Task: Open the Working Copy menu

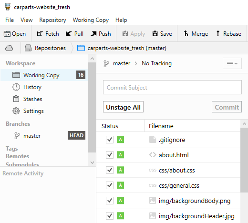Action: pos(91,20)
